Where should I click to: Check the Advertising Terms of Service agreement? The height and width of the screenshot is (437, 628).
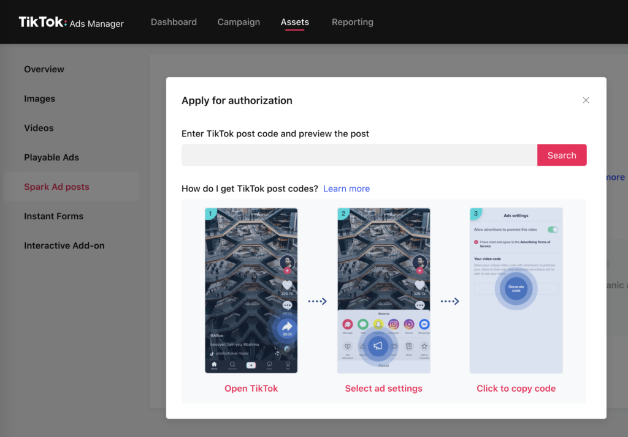(476, 242)
